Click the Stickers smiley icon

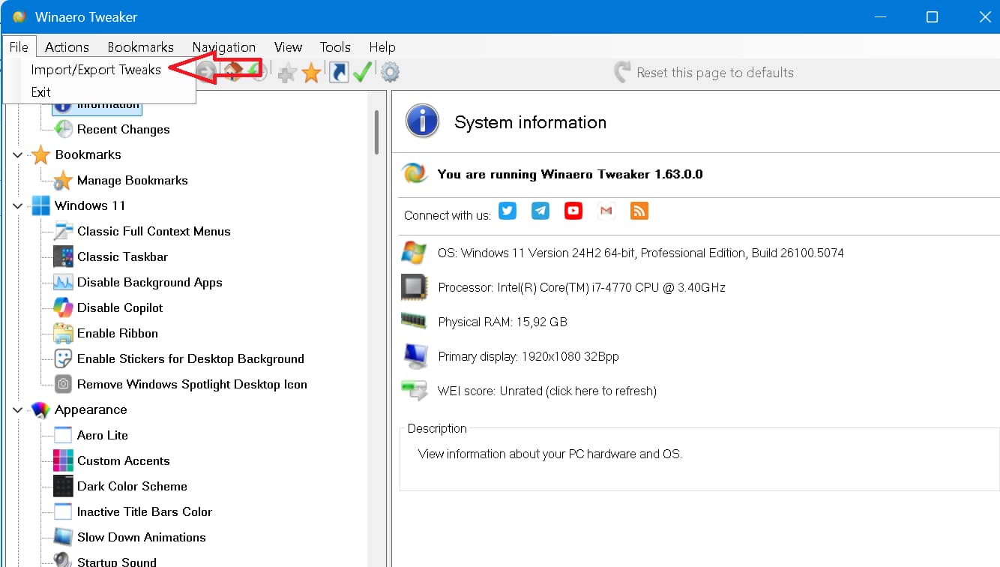pyautogui.click(x=63, y=358)
